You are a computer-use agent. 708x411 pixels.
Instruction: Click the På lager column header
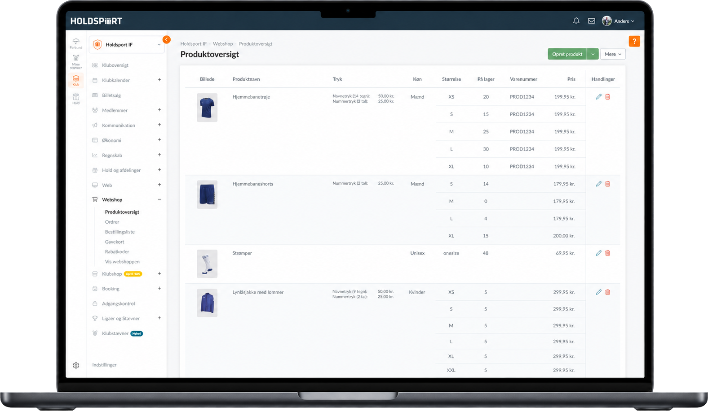(486, 79)
